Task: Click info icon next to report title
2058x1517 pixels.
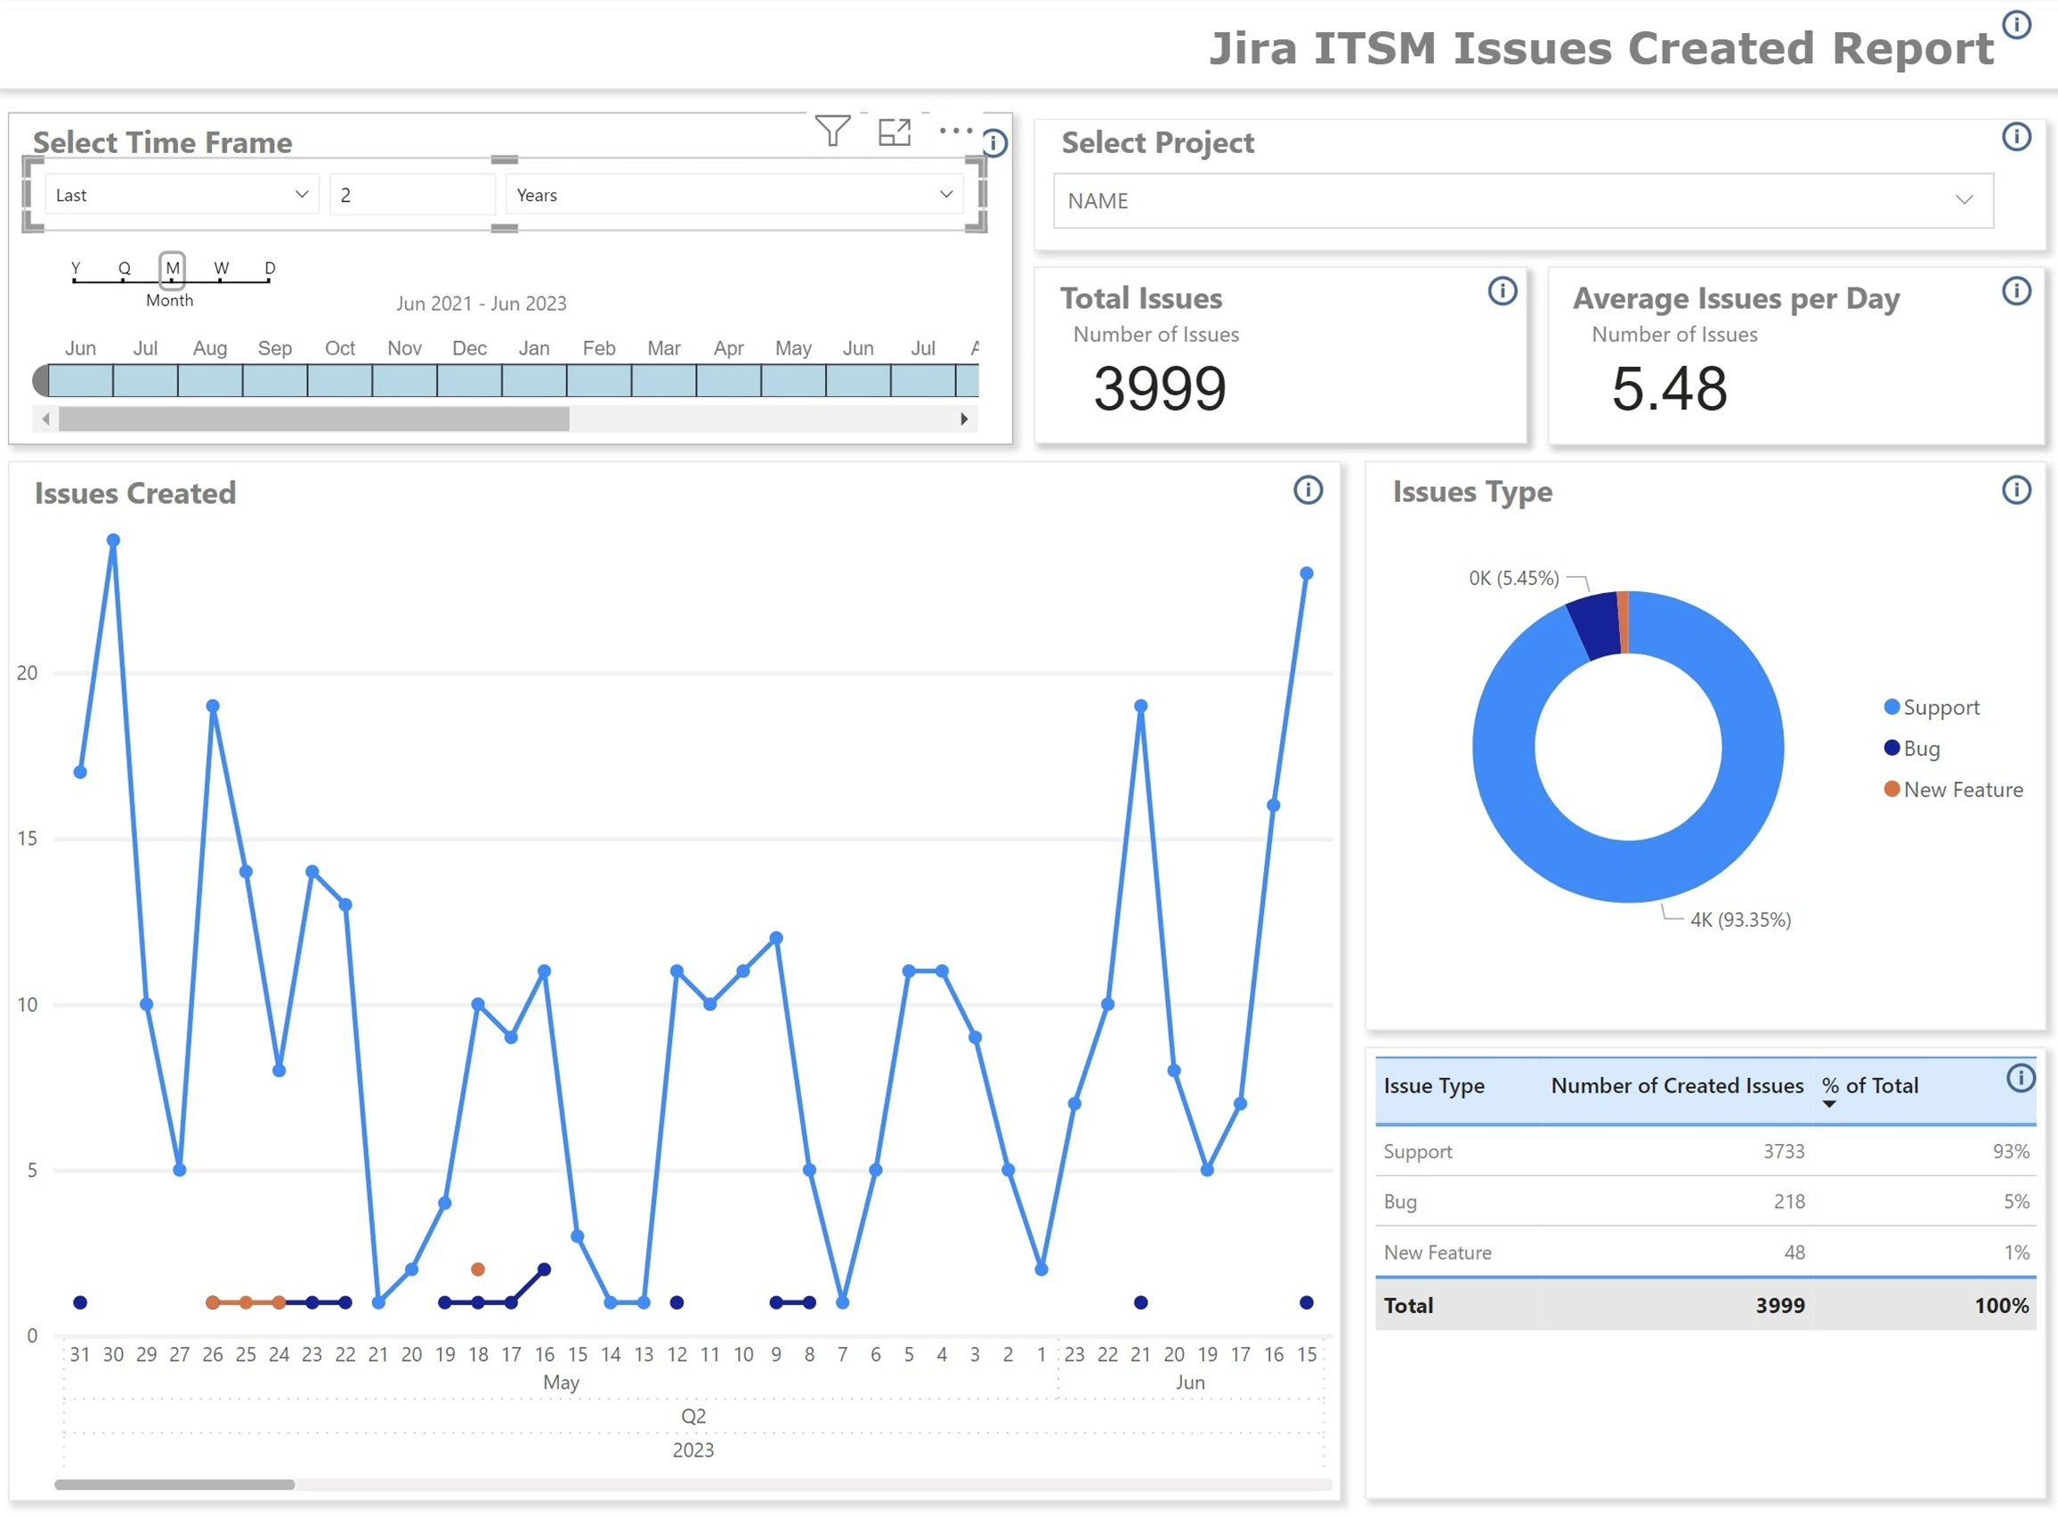Action: 2016,25
